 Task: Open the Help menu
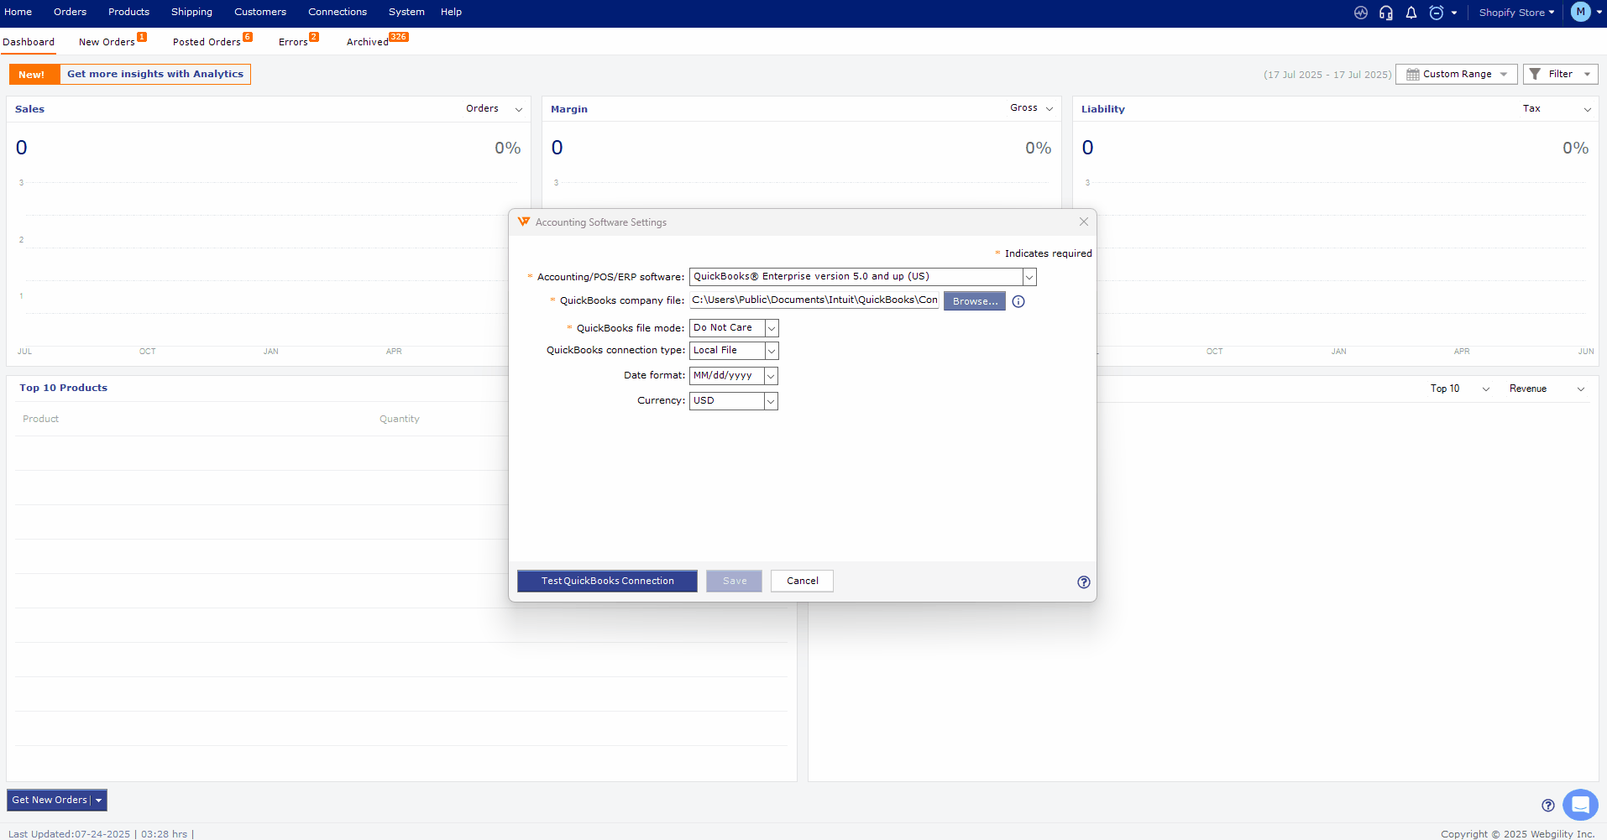(x=451, y=12)
